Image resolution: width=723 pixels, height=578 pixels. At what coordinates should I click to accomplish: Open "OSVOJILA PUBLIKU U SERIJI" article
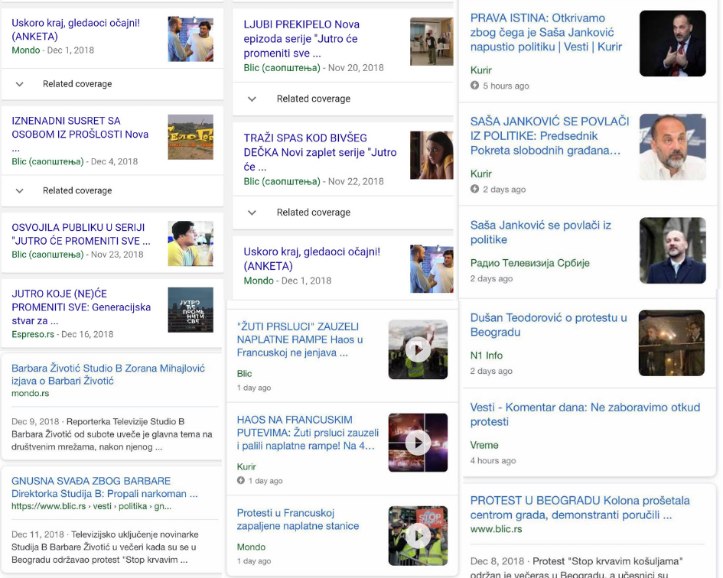81,234
